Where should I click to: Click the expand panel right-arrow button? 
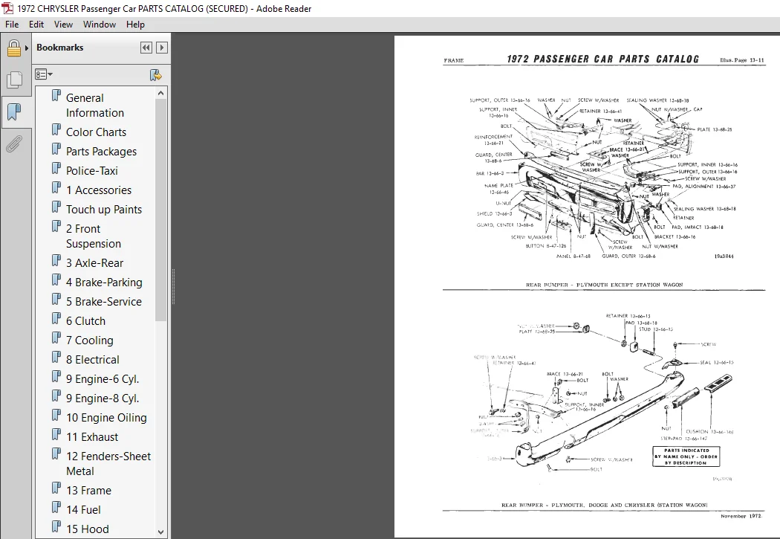pos(162,48)
